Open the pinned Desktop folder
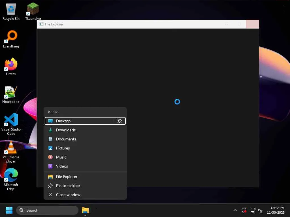This screenshot has width=290, height=217. click(79, 121)
